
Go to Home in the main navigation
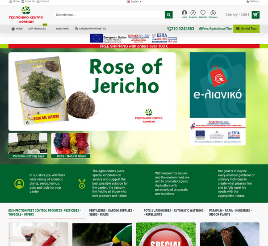click(17, 29)
